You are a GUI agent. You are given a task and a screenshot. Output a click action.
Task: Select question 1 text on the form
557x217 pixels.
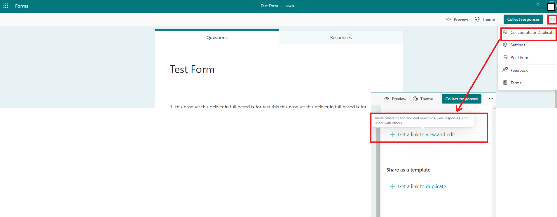tap(268, 106)
